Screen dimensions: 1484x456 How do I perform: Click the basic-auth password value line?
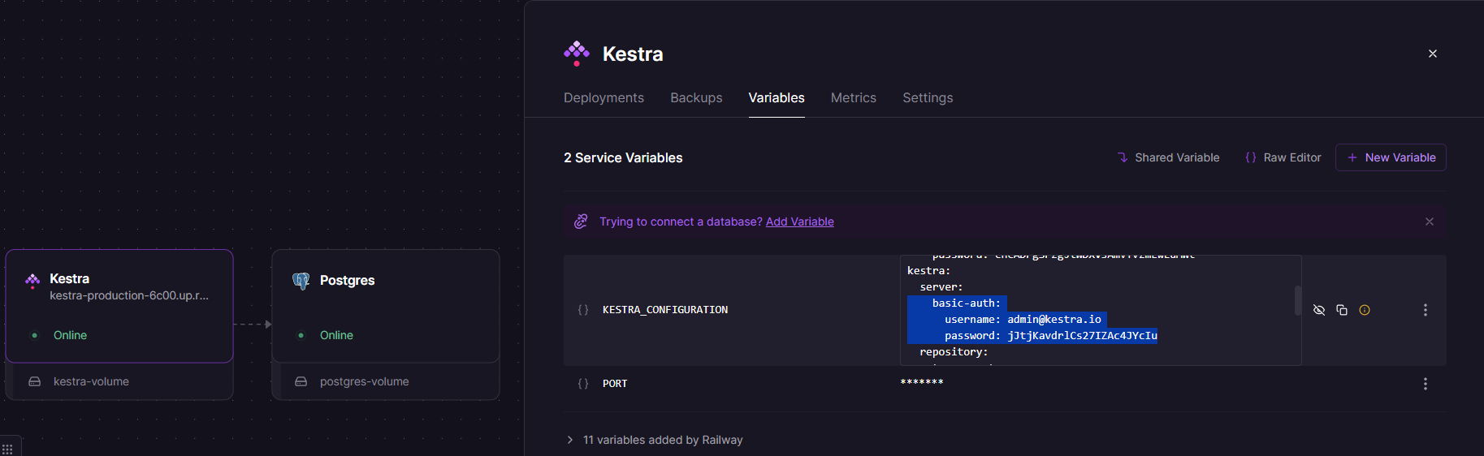click(x=1051, y=336)
